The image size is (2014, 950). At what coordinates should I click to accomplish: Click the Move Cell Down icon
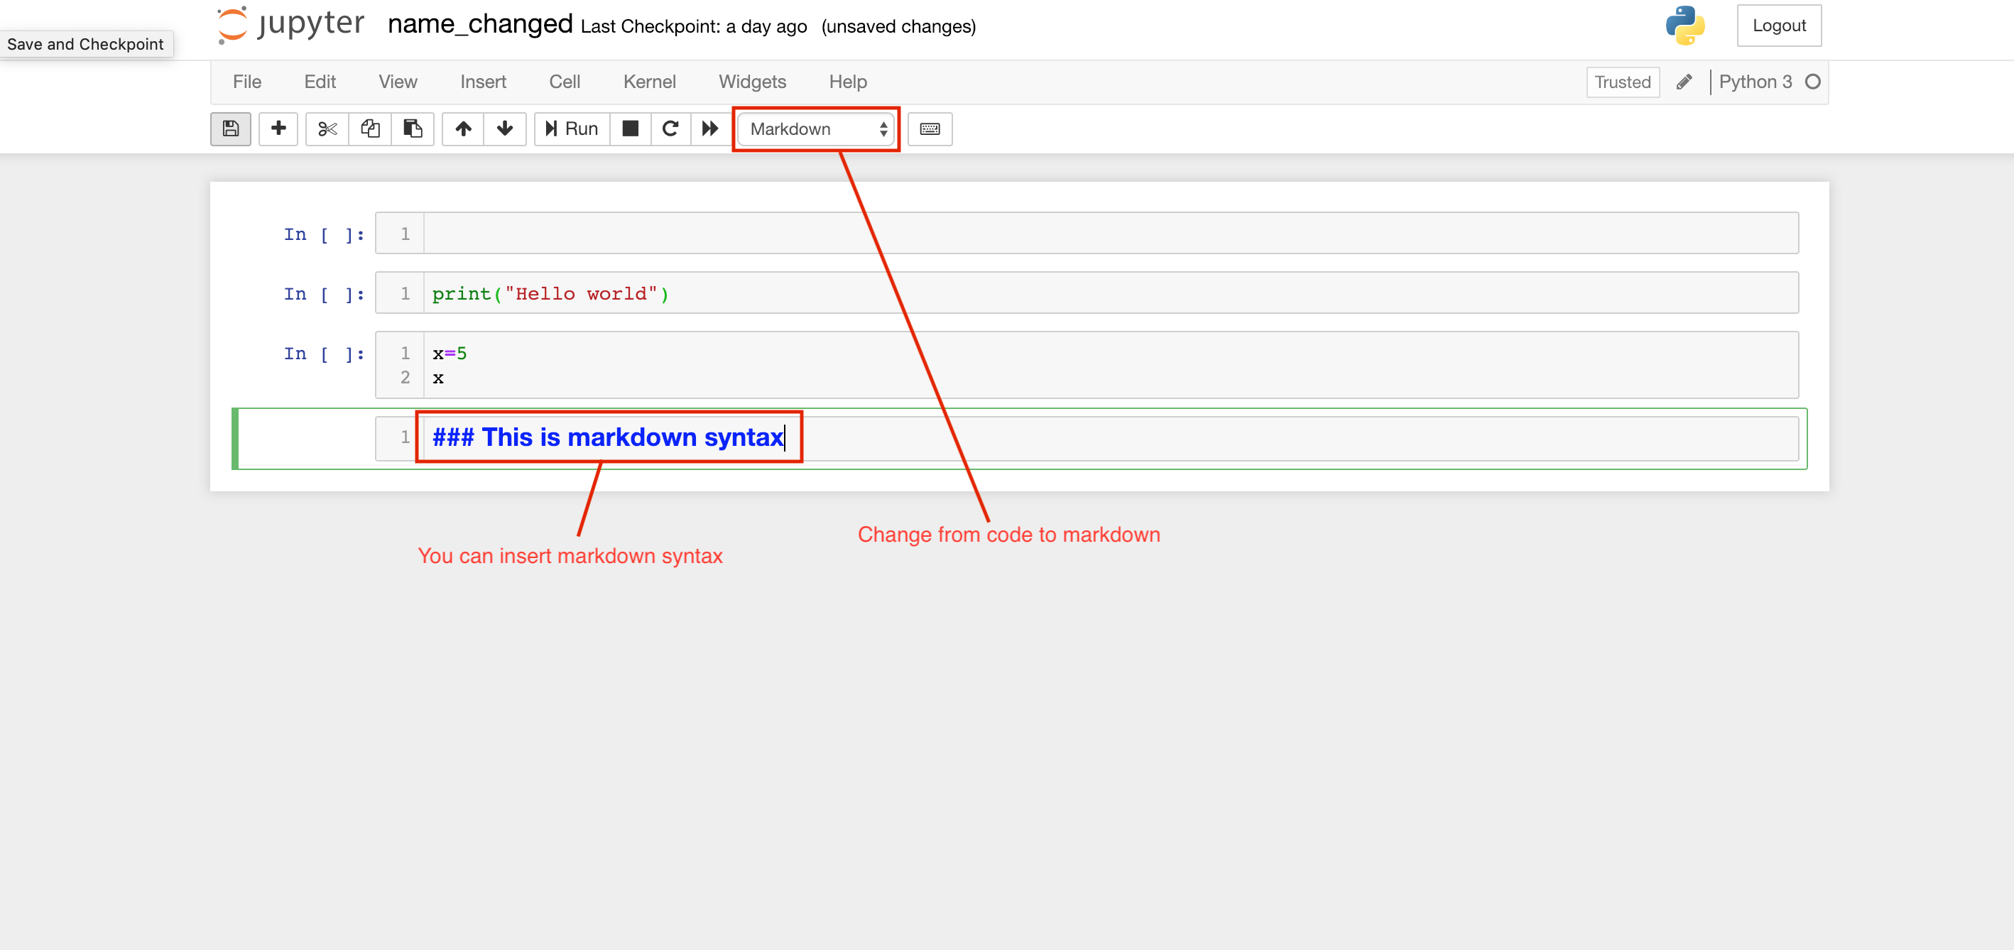(x=505, y=127)
